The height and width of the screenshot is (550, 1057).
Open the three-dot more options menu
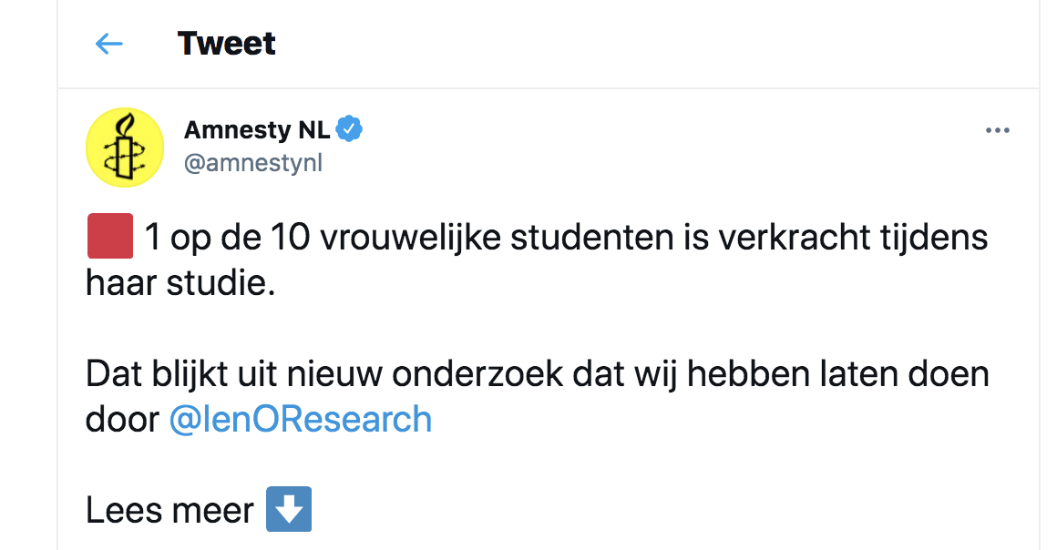(997, 130)
